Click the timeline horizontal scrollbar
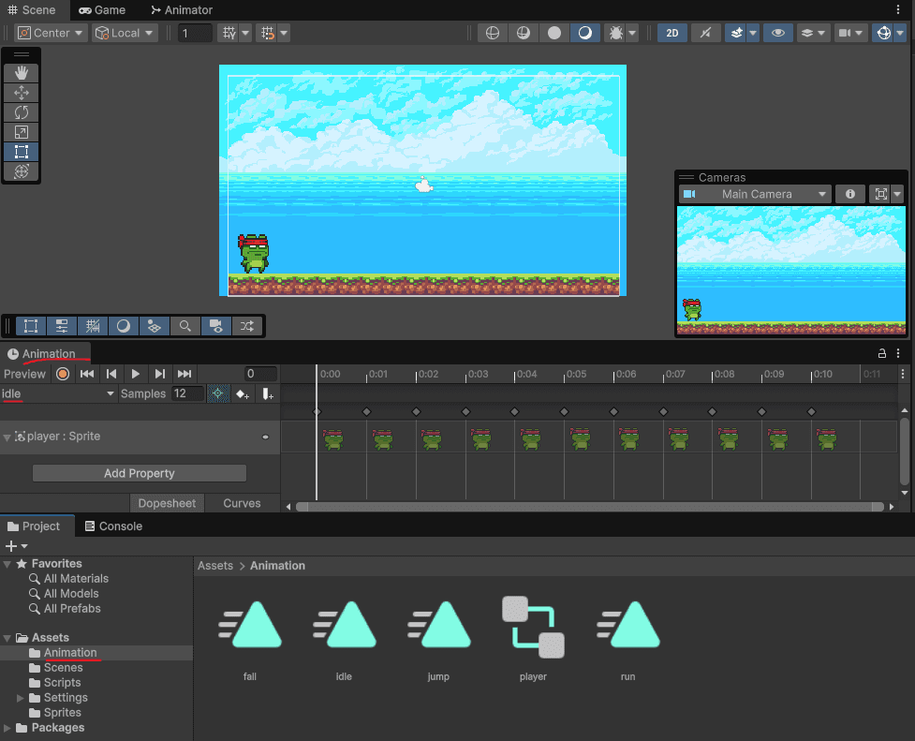This screenshot has height=741, width=915. 589,507
